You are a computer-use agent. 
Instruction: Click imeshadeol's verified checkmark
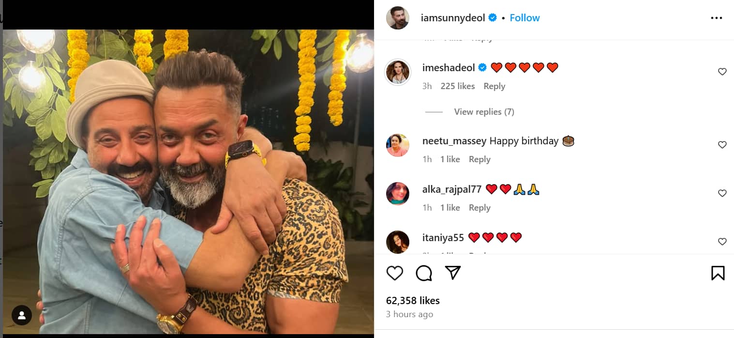click(482, 67)
